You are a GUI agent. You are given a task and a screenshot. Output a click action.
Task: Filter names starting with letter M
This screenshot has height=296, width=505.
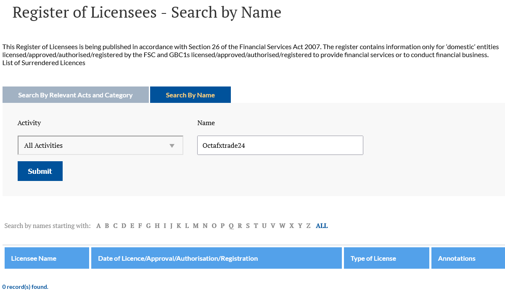coord(196,226)
